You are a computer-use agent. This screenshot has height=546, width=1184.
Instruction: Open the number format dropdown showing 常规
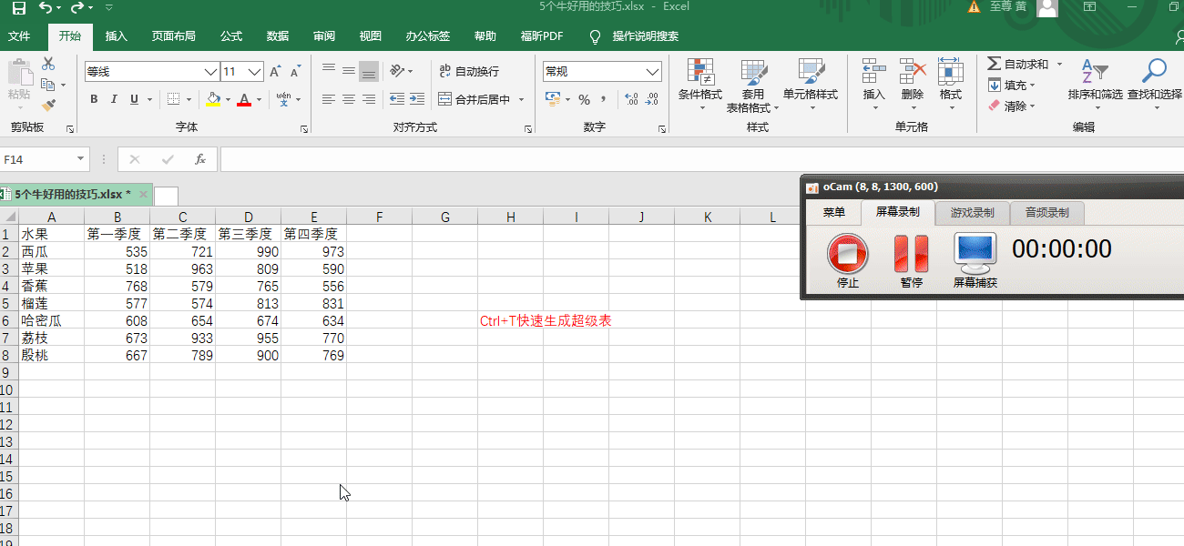pyautogui.click(x=651, y=71)
